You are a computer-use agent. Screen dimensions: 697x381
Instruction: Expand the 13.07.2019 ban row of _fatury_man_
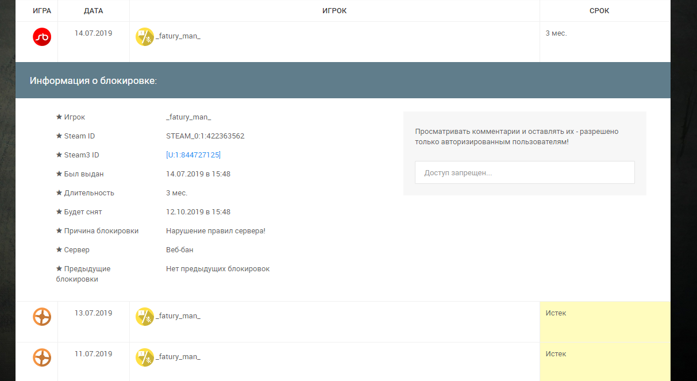click(x=343, y=322)
